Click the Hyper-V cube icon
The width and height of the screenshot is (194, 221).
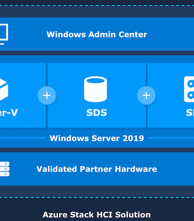pyautogui.click(x=4, y=90)
